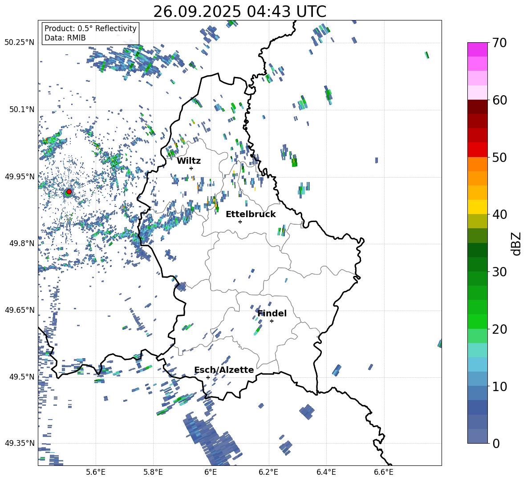Screen dimensions: 527x481
Task: Click the 6°E longitude label
Action: (x=211, y=472)
